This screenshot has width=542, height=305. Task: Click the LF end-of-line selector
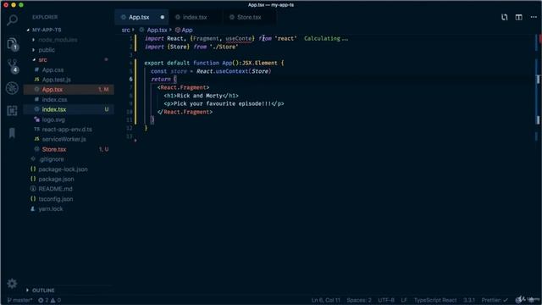click(x=404, y=300)
